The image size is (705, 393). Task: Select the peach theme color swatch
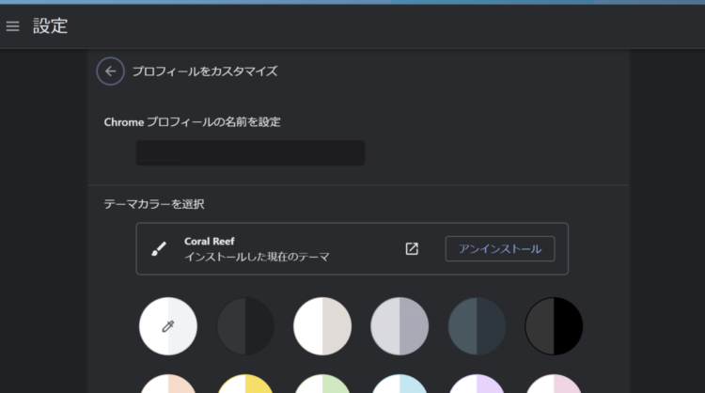168,384
